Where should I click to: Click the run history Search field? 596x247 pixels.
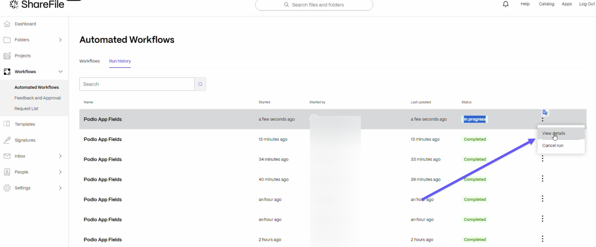137,84
